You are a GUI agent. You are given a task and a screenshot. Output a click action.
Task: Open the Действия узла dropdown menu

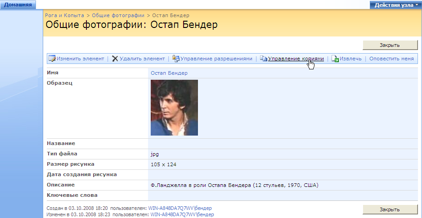click(395, 5)
